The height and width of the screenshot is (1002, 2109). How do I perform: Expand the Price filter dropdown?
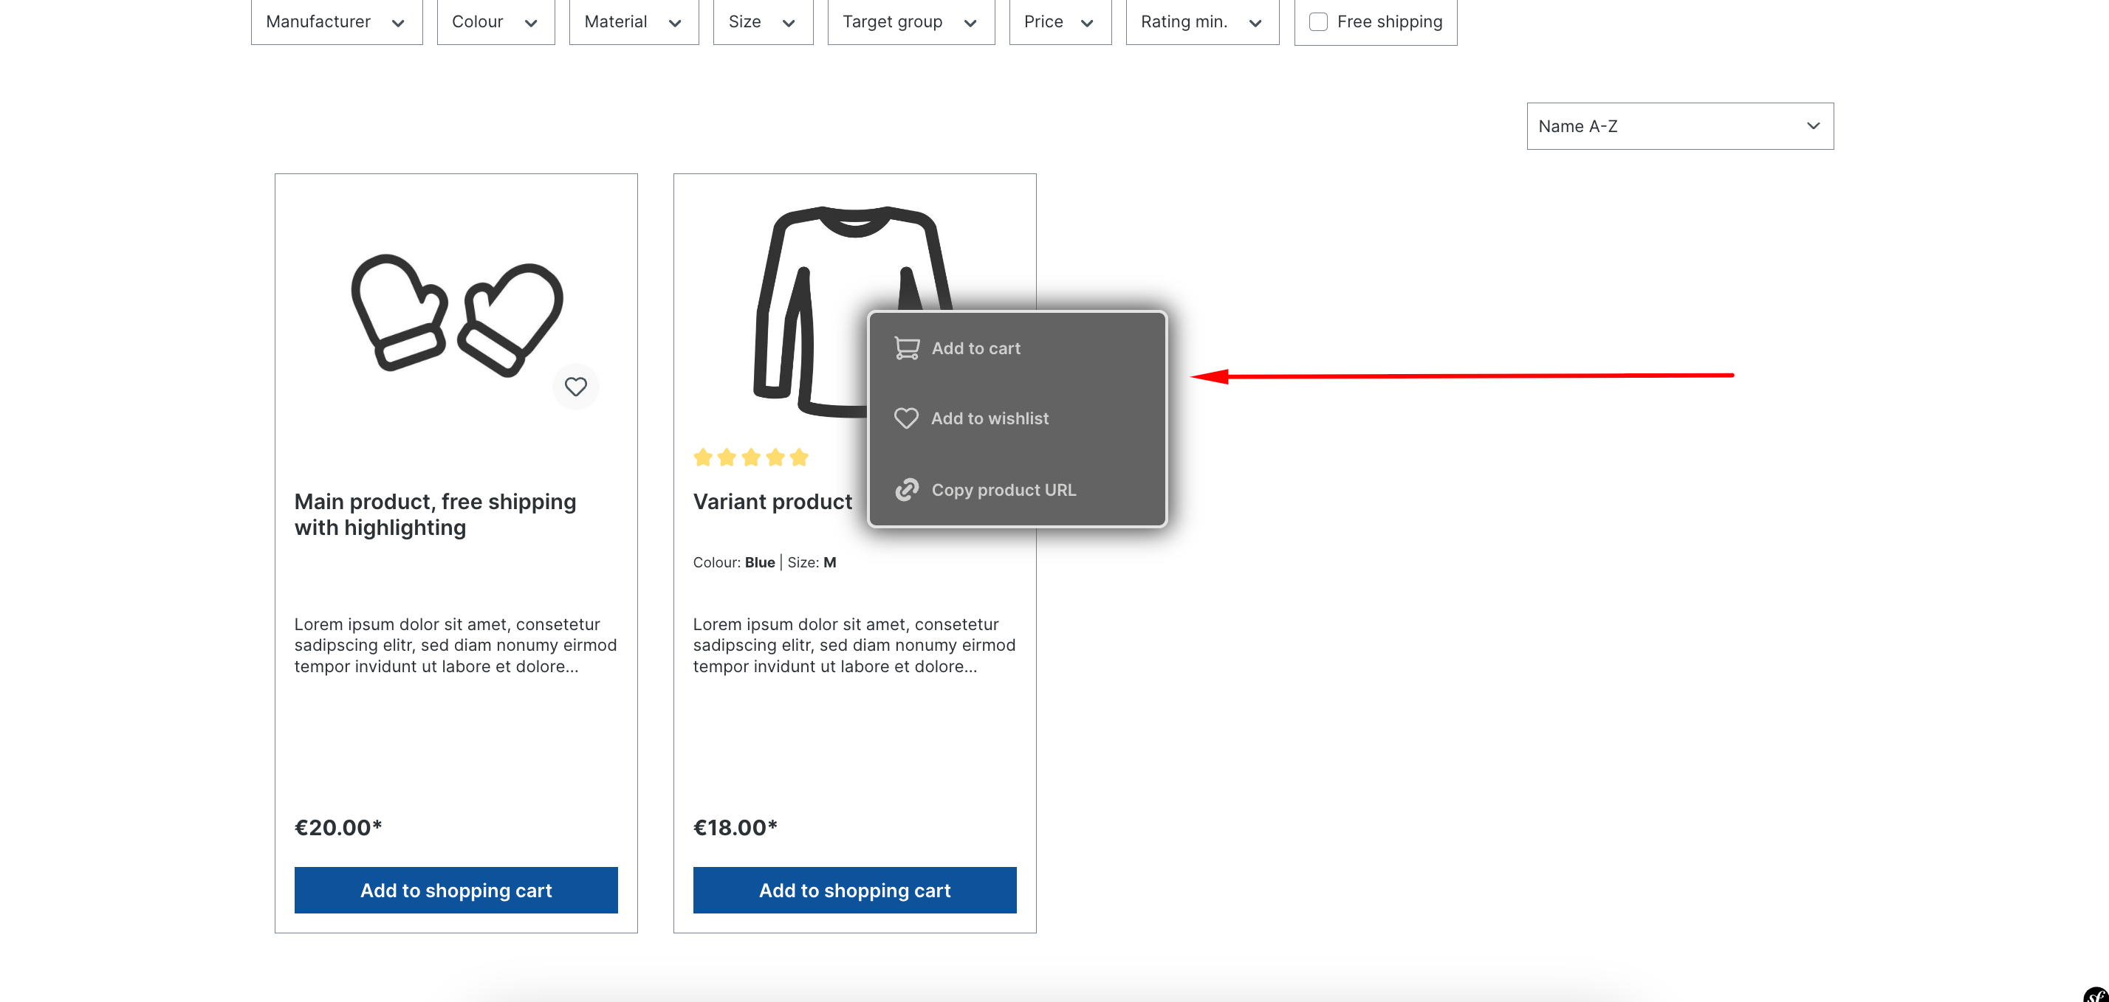pos(1060,22)
